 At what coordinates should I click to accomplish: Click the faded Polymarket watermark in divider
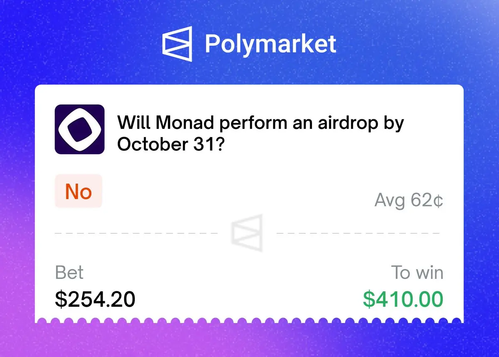coord(248,233)
